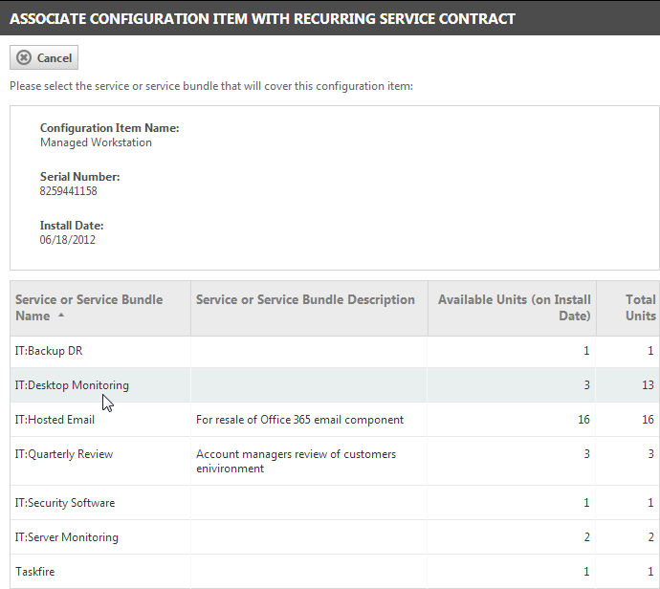
Task: Sort by Available Units column header
Action: click(513, 308)
